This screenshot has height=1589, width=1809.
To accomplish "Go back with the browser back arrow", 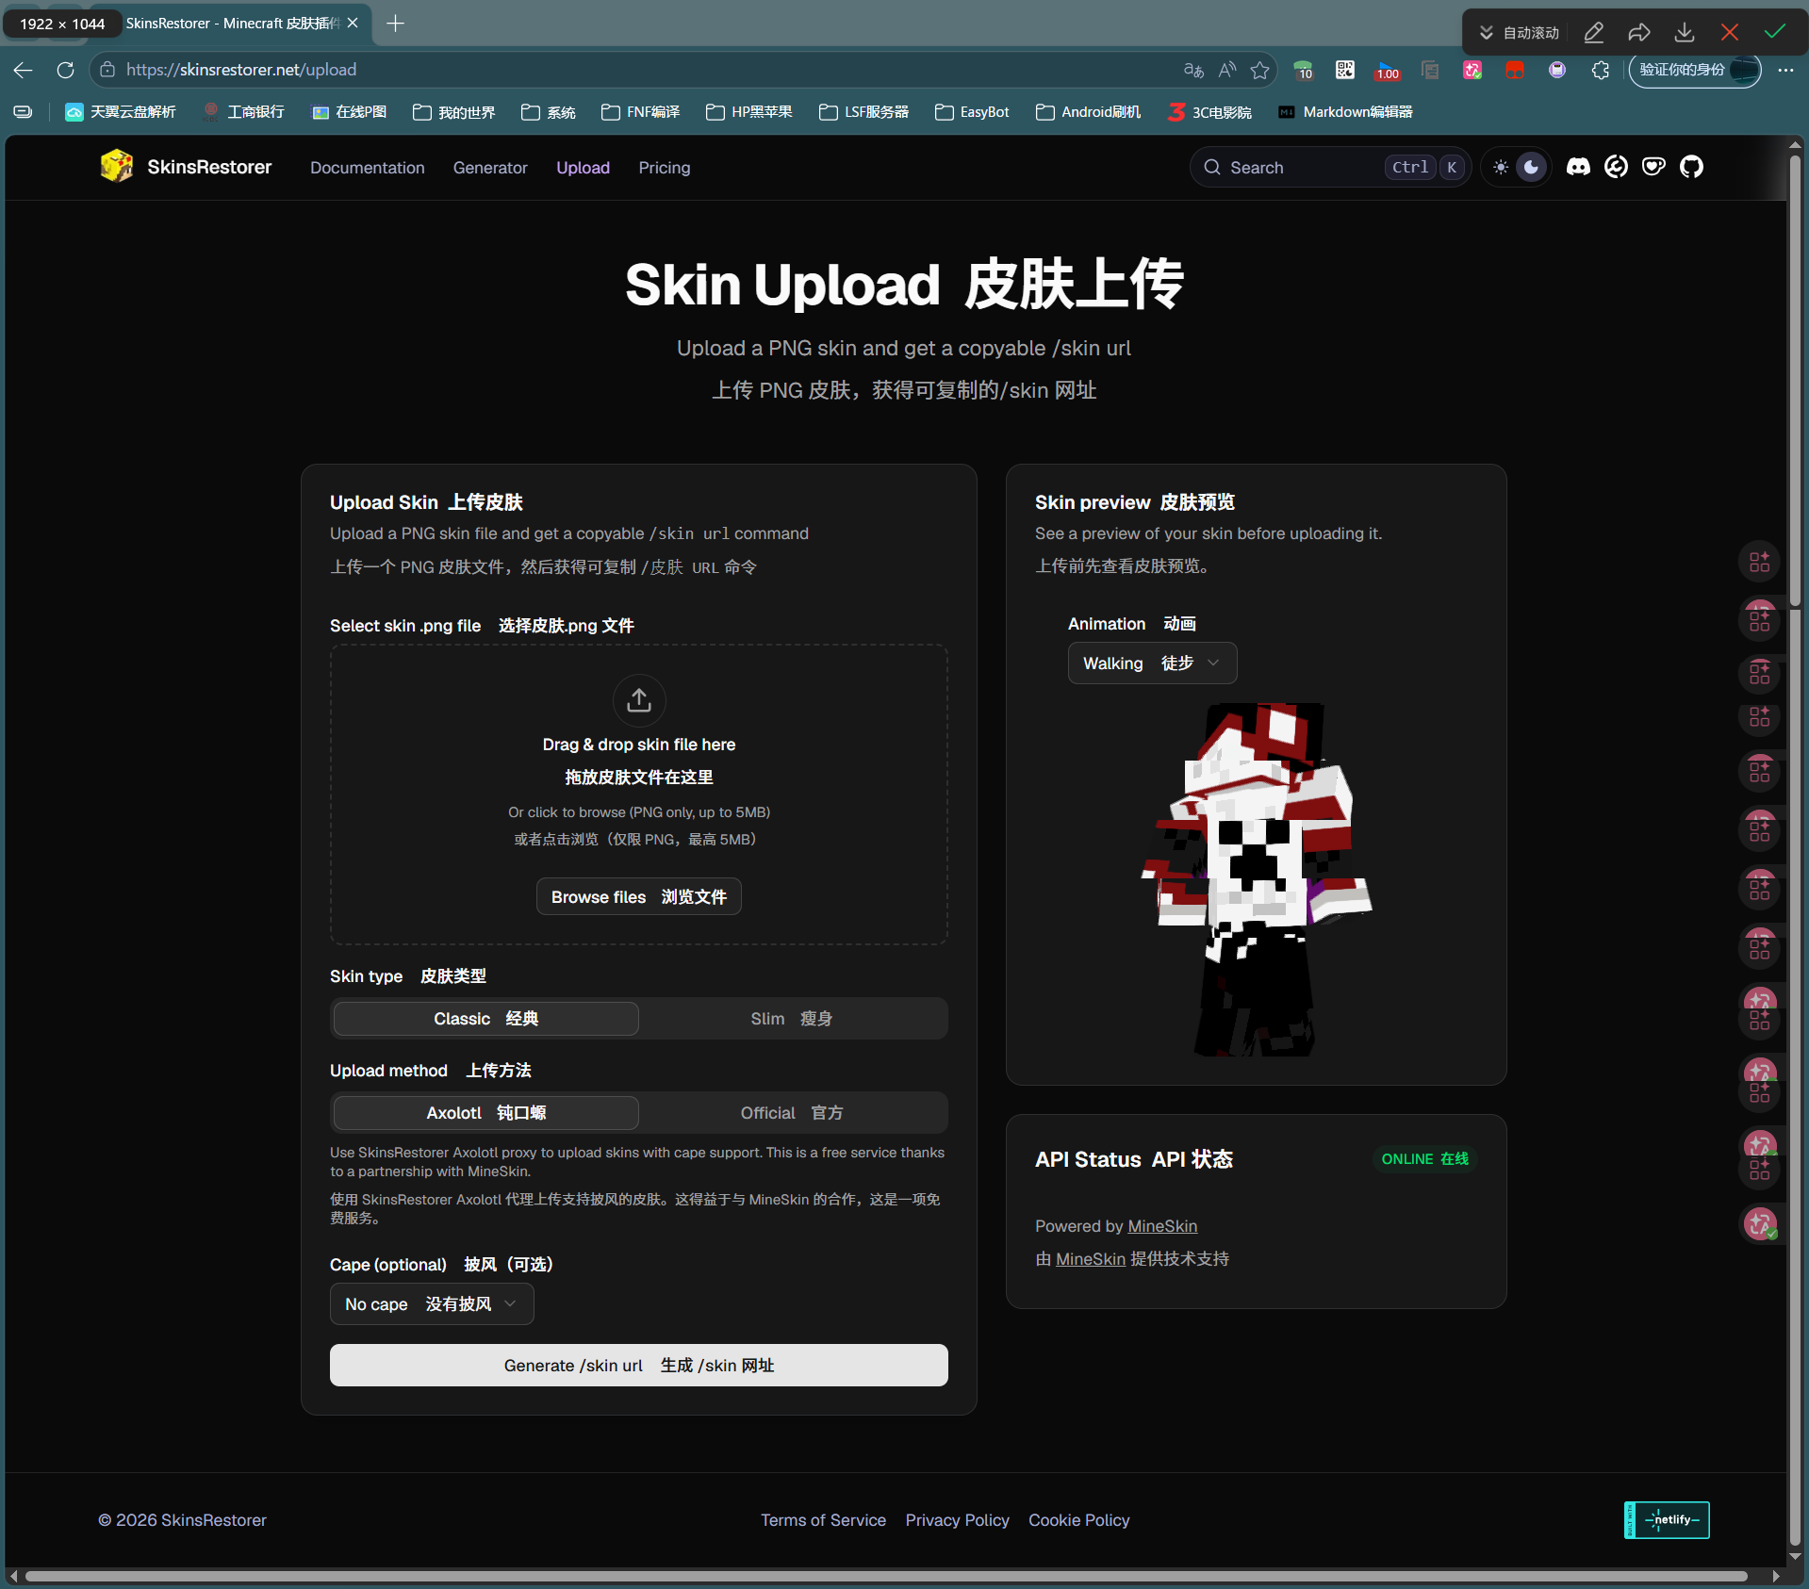I will pyautogui.click(x=24, y=70).
